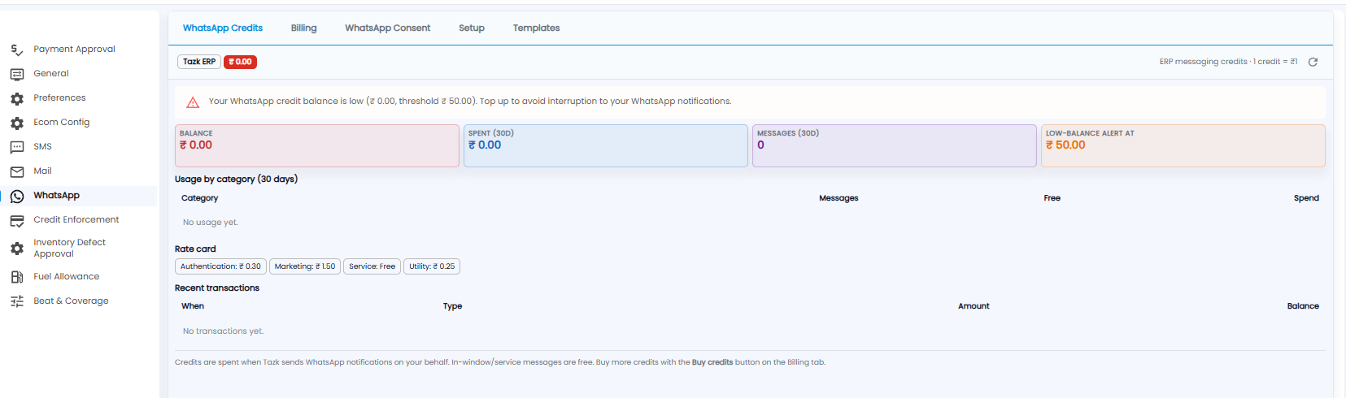Click the 'No usage yet.' text
Viewport: 1346px width, 398px height.
(211, 223)
